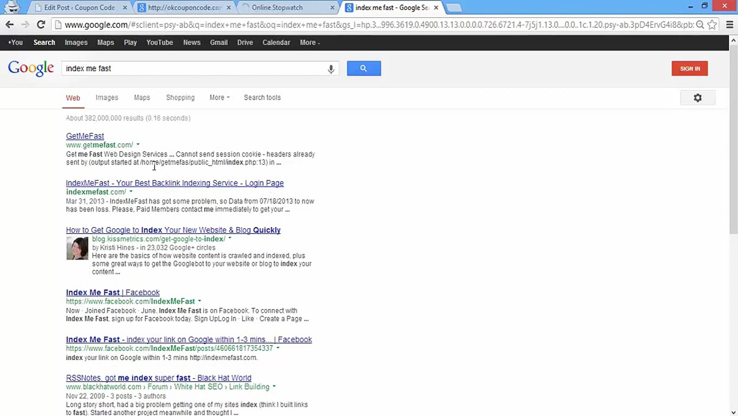The image size is (738, 416).
Task: Switch to the Online Stopwatch tab
Action: pyautogui.click(x=277, y=7)
